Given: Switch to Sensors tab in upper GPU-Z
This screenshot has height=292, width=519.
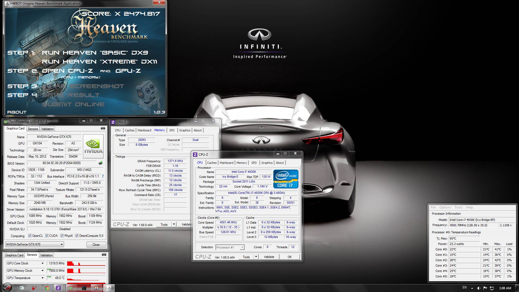Looking at the screenshot, I should [33, 129].
